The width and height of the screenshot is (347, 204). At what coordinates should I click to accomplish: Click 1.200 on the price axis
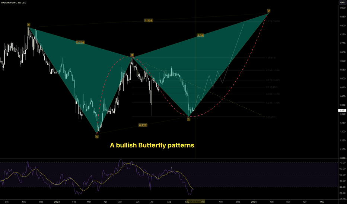point(343,132)
